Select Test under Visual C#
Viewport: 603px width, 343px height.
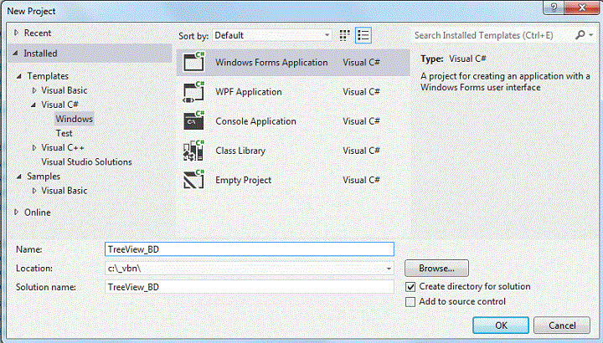pos(64,133)
